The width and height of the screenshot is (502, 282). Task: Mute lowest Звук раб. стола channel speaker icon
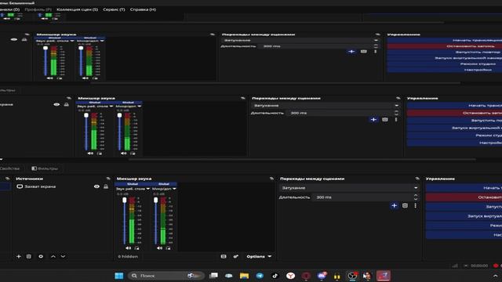coord(128,248)
